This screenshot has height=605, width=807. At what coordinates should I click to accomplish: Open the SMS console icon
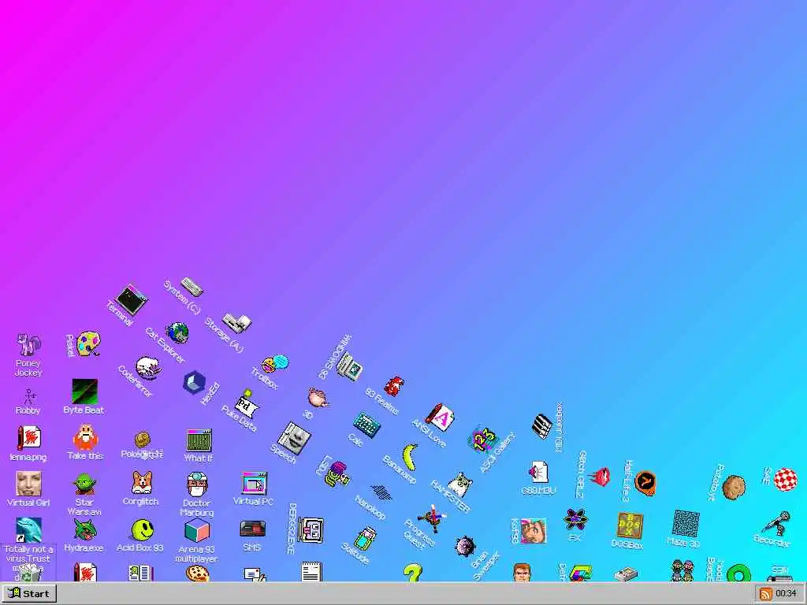point(253,529)
